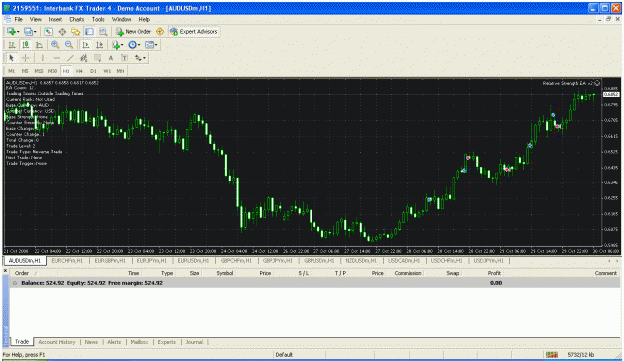The height and width of the screenshot is (361, 624).
Task: Select the Arrows drawing tool
Action: click(138, 58)
